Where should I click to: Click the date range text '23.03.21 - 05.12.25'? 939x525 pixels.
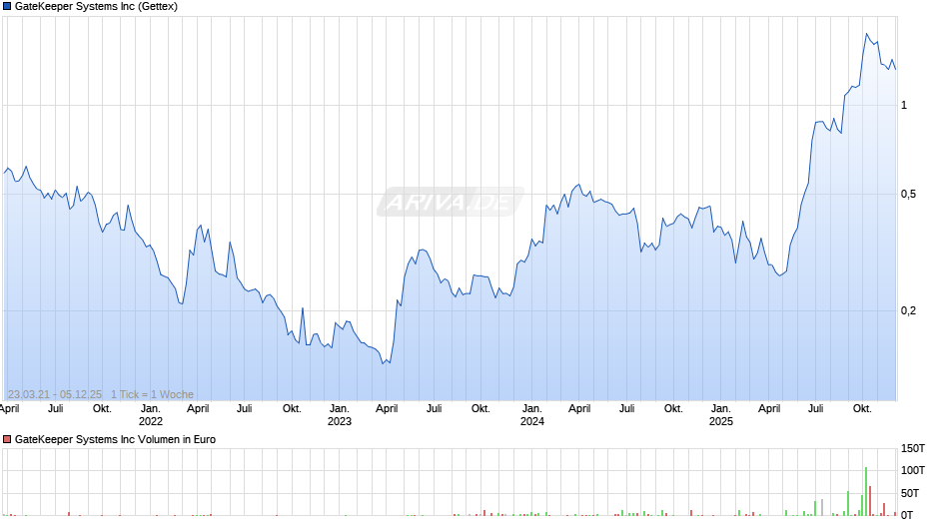(x=55, y=394)
